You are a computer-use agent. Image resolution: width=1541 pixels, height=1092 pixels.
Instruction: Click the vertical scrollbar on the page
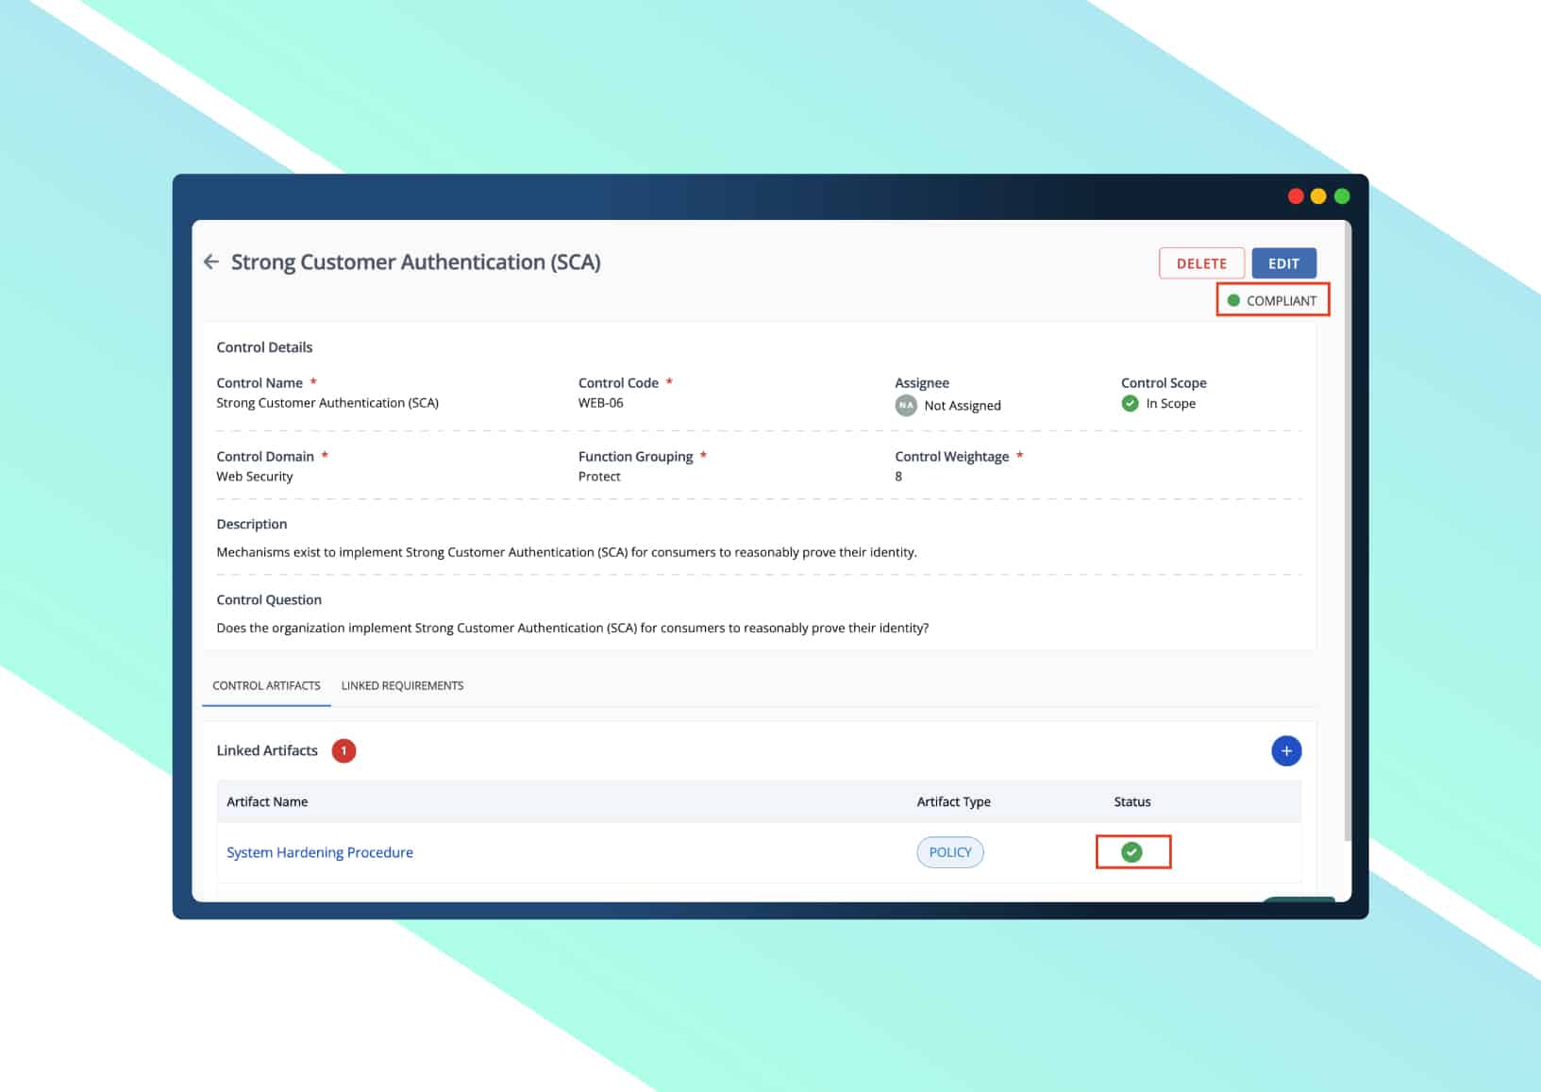coord(1347,532)
